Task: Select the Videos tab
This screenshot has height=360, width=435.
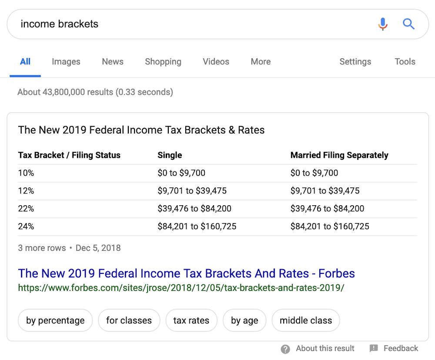Action: 216,62
